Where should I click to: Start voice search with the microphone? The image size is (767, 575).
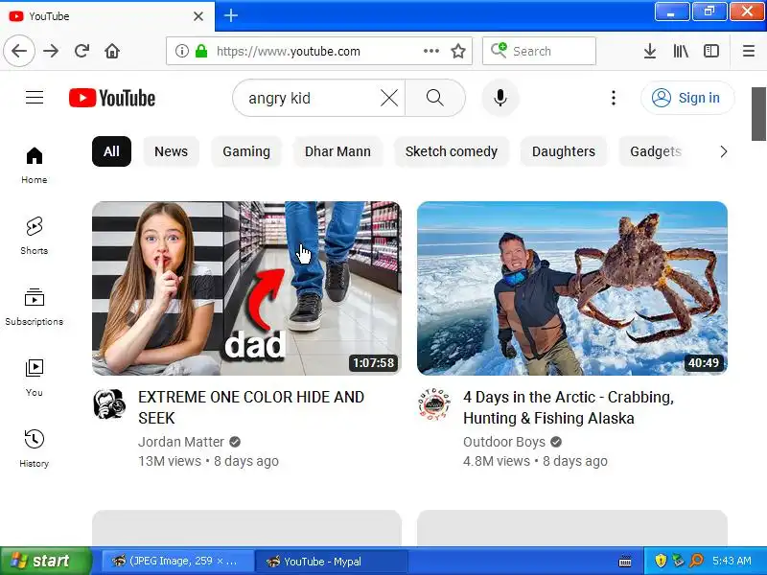tap(500, 98)
